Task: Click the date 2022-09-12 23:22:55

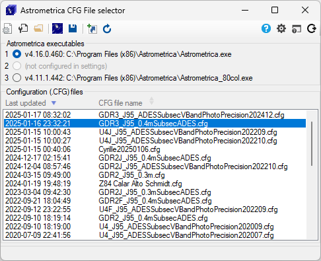Action: pyautogui.click(x=38, y=209)
